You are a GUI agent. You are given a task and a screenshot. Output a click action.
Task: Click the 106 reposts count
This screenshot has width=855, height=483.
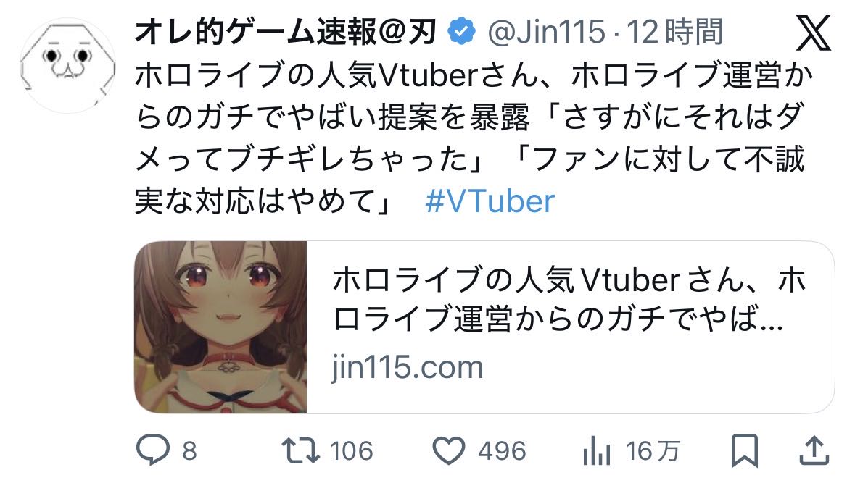tap(352, 451)
